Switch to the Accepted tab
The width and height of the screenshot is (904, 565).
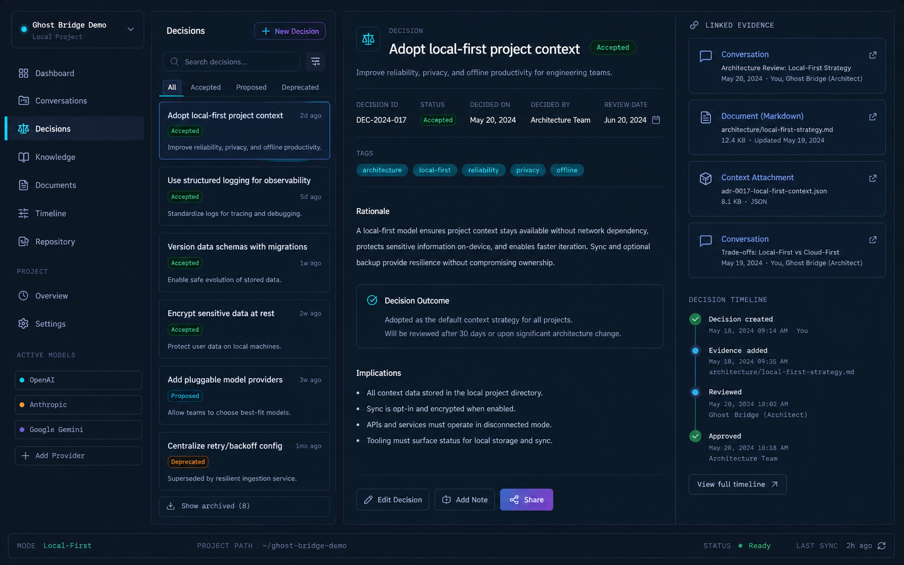206,87
